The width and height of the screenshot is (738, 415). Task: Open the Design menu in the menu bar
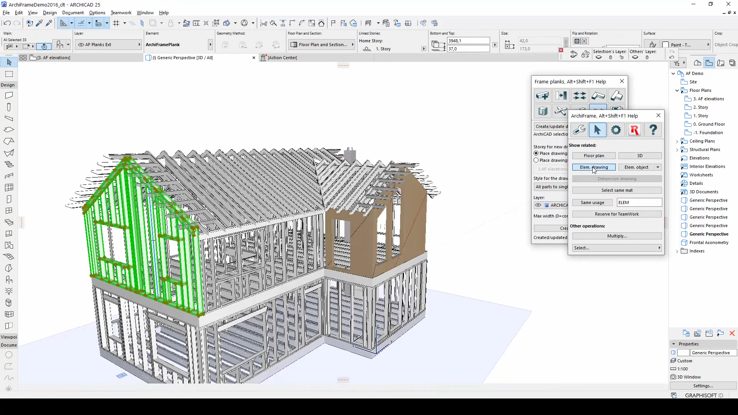pyautogui.click(x=50, y=13)
